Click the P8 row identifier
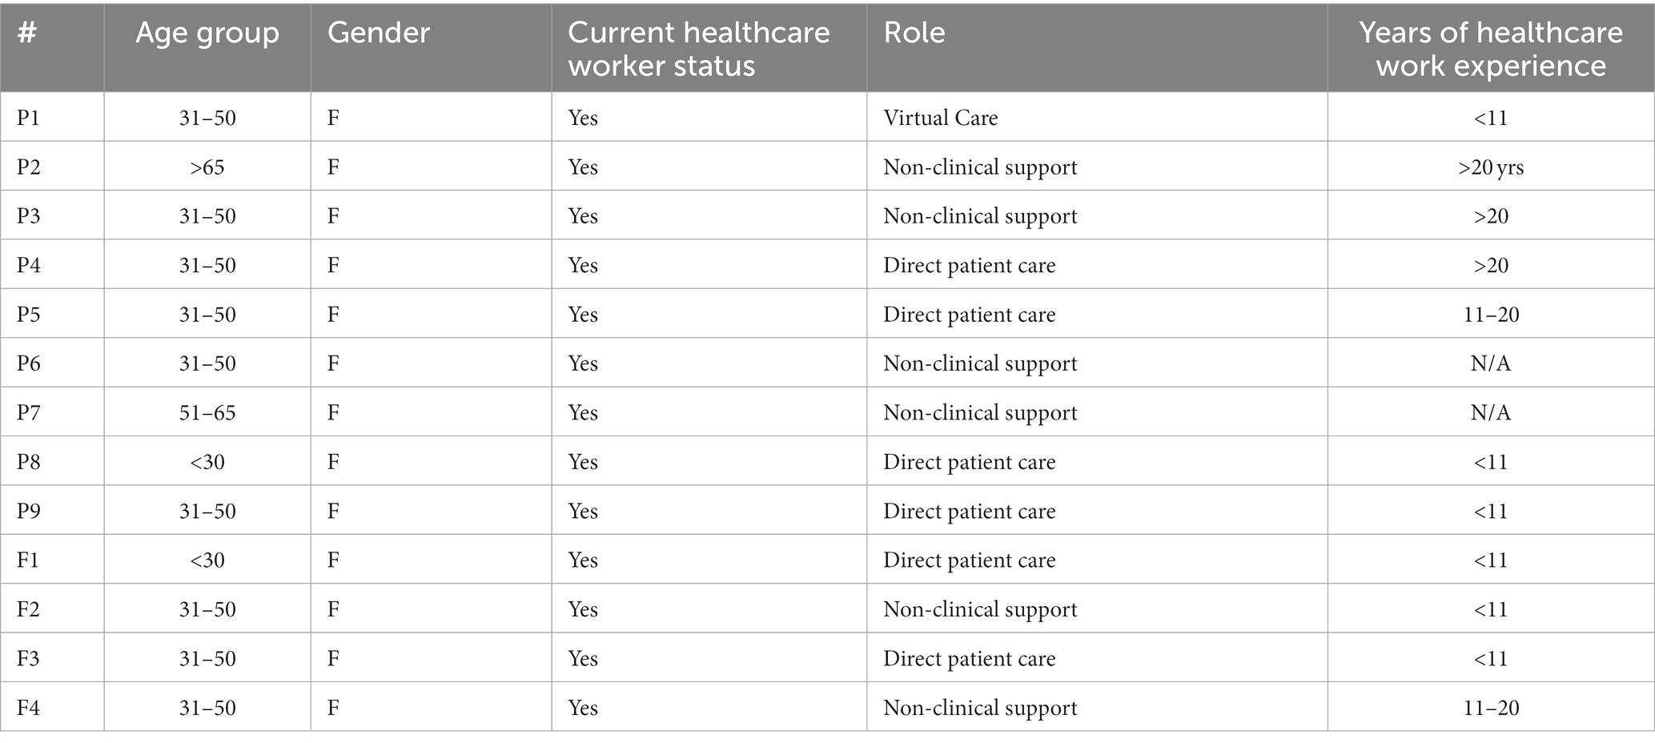The height and width of the screenshot is (743, 1655). point(28,462)
